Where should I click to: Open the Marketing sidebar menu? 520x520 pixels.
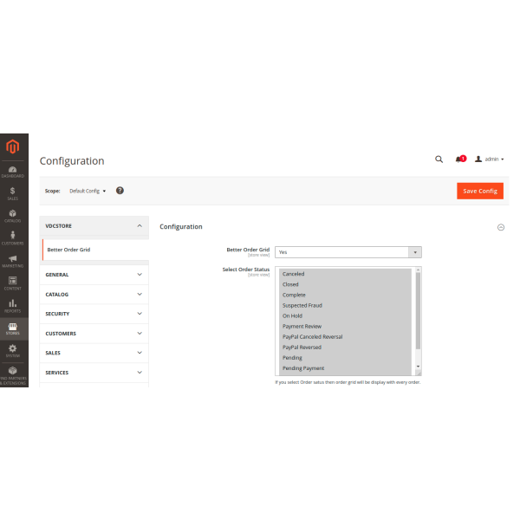point(13,260)
